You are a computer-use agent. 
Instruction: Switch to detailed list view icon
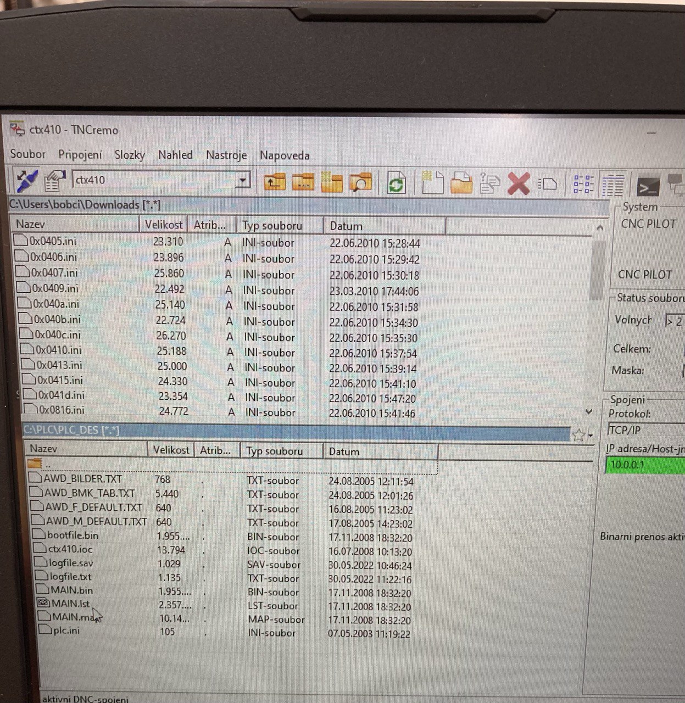click(612, 185)
